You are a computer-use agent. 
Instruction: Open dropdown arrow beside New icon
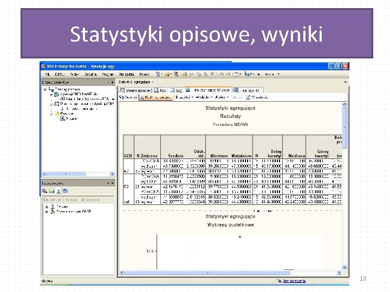tap(162, 74)
